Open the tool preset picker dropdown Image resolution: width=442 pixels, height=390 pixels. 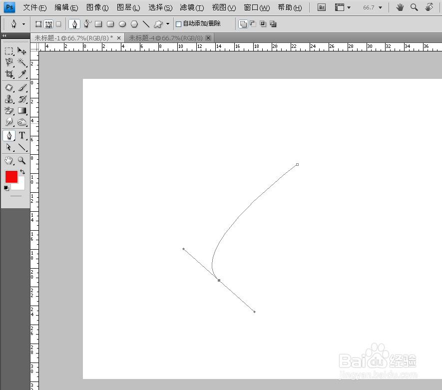click(23, 24)
